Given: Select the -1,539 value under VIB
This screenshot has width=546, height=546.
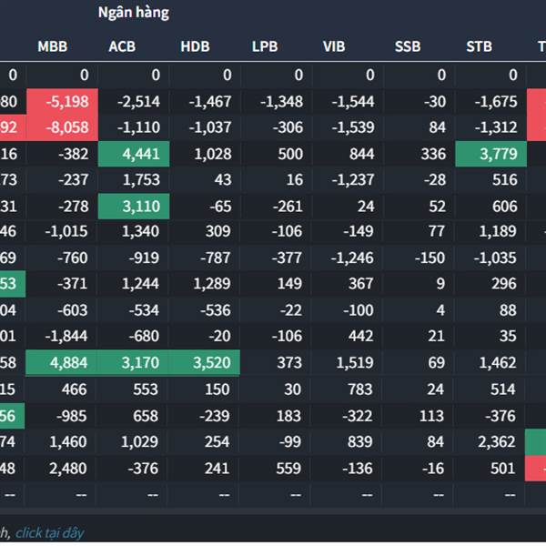Looking at the screenshot, I should [x=353, y=127].
